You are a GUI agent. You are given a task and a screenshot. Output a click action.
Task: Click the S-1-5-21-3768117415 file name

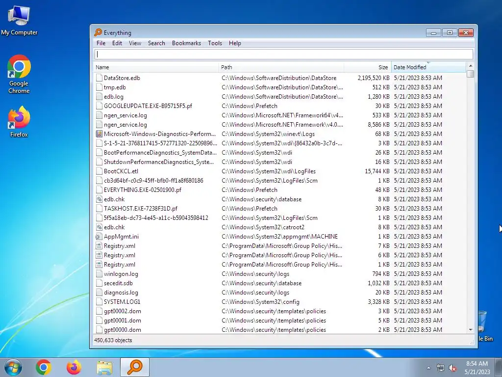tap(160, 143)
